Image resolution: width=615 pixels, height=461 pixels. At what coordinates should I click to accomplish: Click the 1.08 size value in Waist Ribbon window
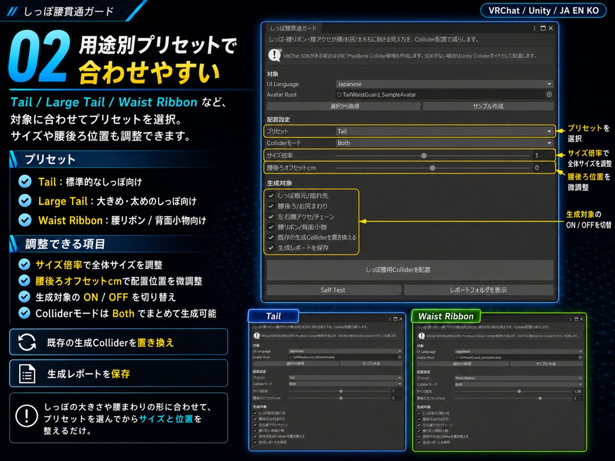click(x=578, y=391)
